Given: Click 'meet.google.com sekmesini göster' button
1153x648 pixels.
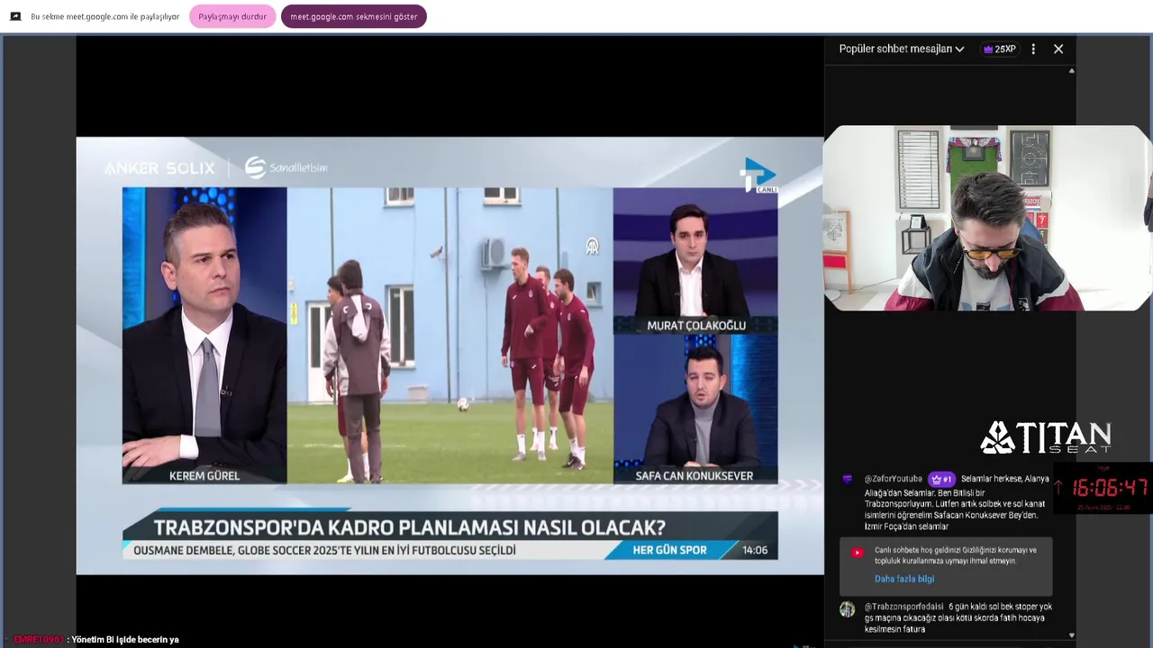Looking at the screenshot, I should pos(354,16).
